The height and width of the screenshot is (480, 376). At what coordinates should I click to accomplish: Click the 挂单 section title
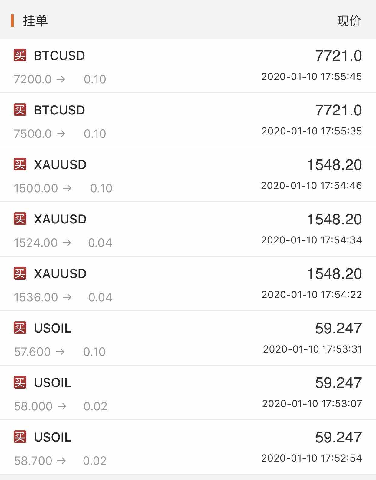35,21
